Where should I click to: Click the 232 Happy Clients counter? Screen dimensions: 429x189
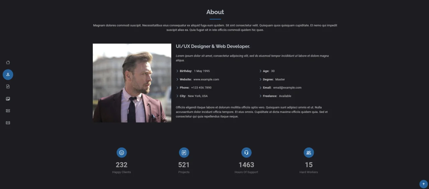coord(122,165)
